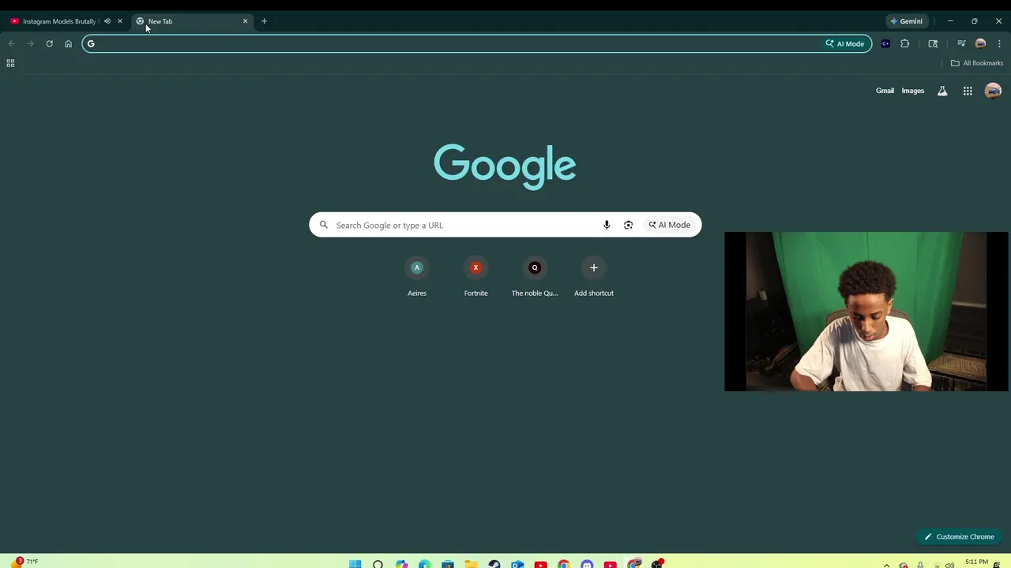The image size is (1011, 568).
Task: Click AI Mode inside the search box
Action: [x=670, y=225]
